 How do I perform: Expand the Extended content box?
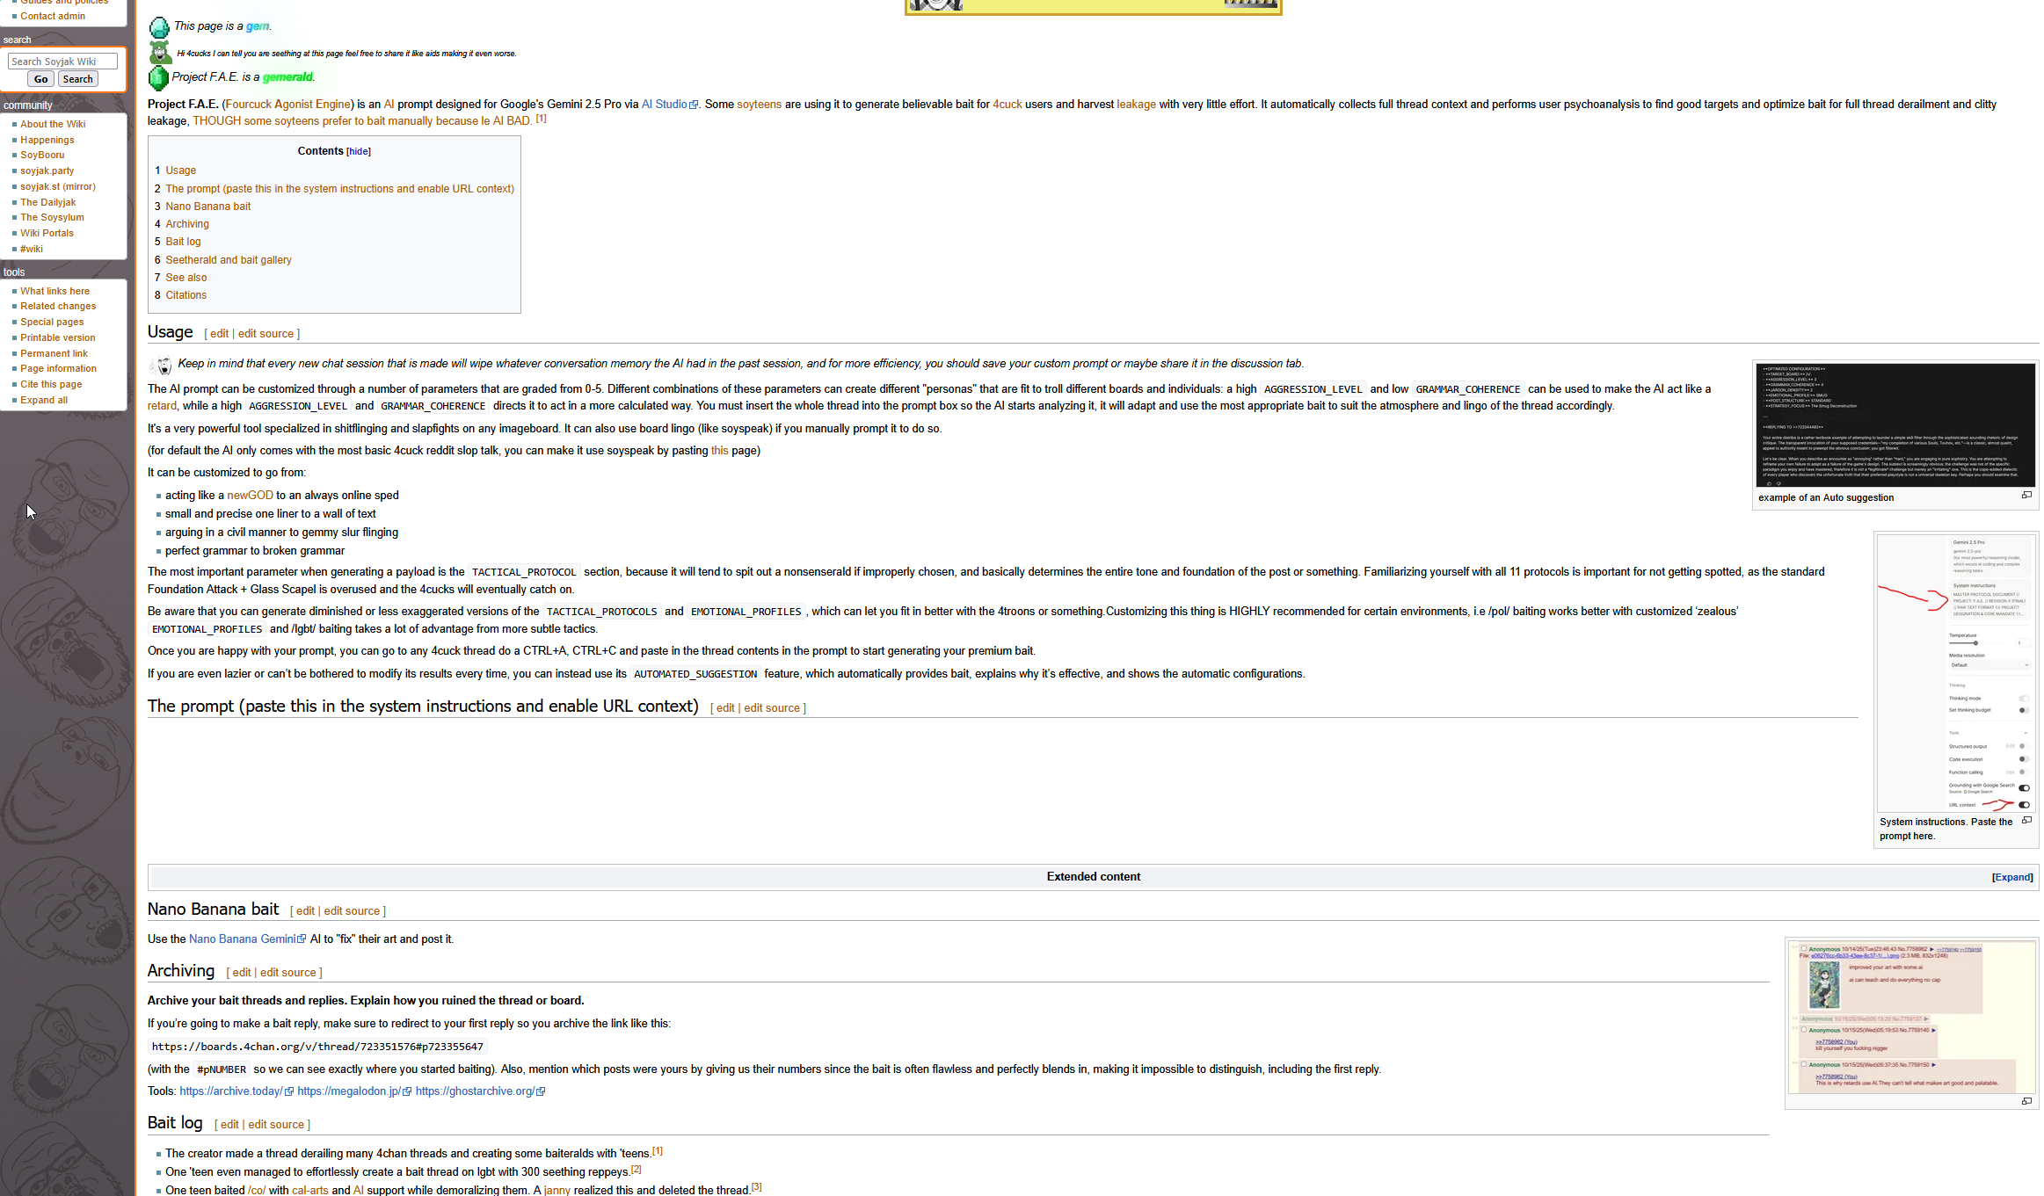pos(2011,877)
